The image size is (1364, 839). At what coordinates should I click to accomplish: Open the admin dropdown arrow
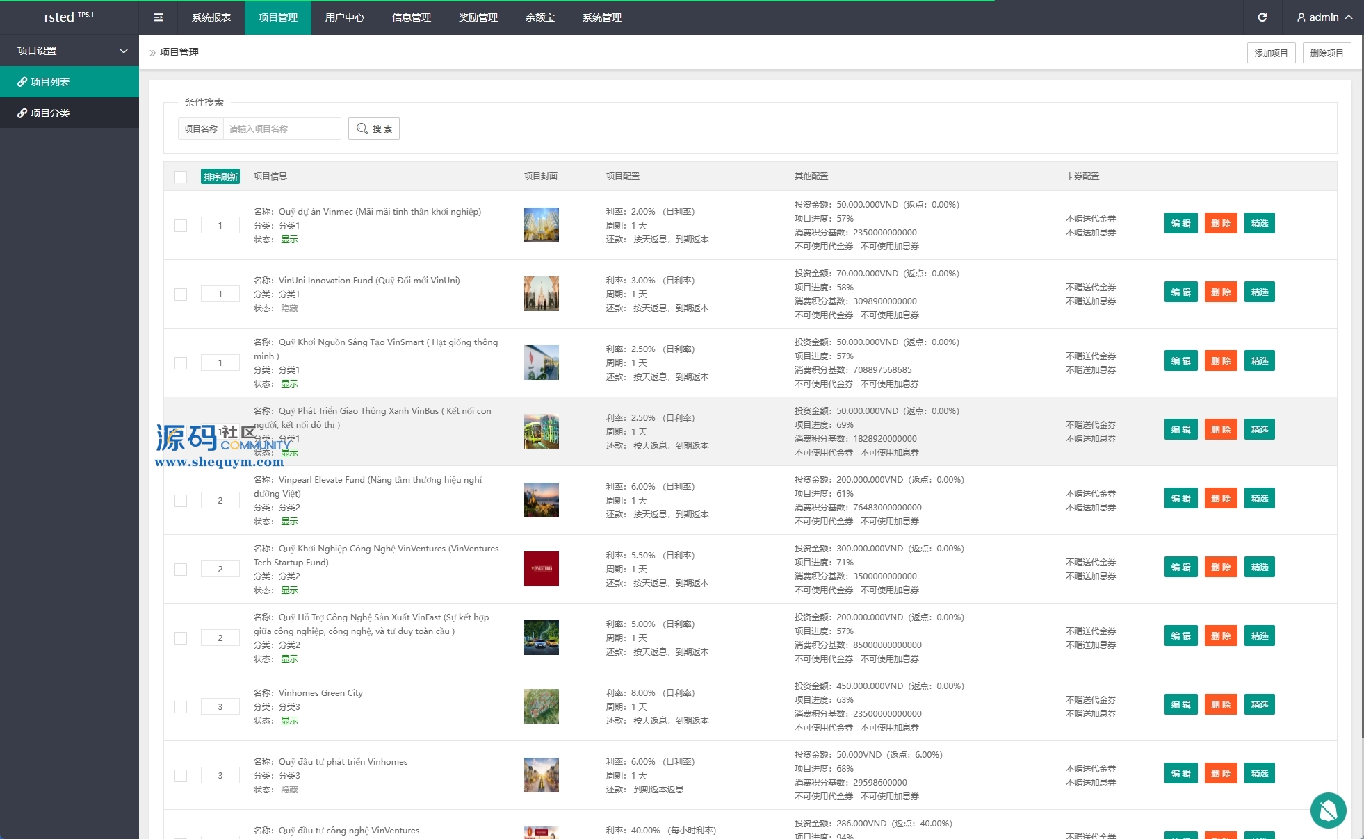tap(1349, 17)
